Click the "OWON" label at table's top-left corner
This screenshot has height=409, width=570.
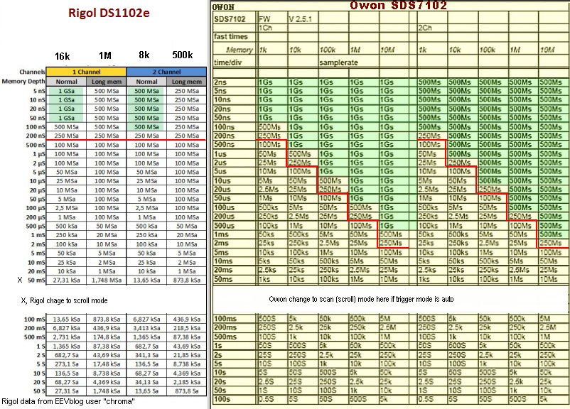[223, 7]
